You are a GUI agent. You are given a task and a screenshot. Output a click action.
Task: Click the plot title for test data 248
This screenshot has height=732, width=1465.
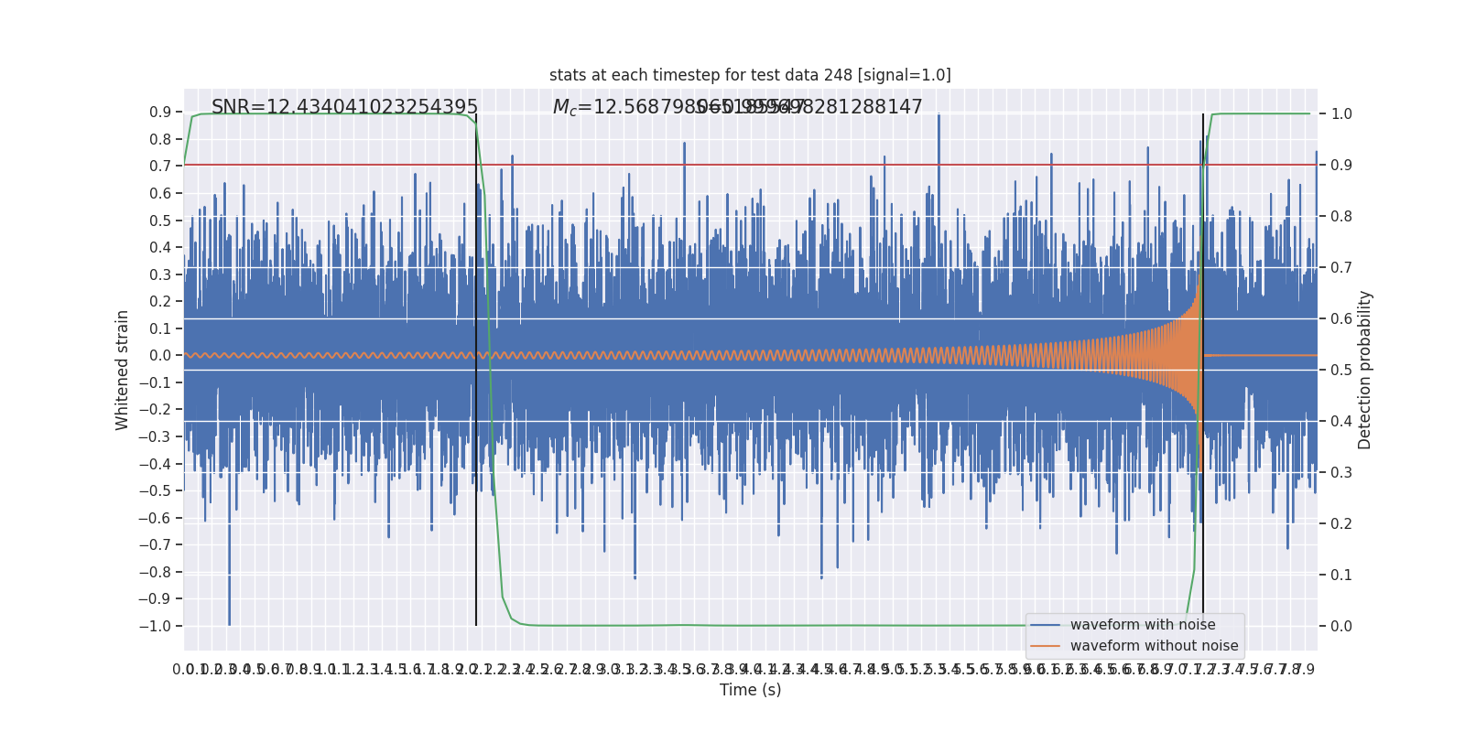tap(750, 75)
